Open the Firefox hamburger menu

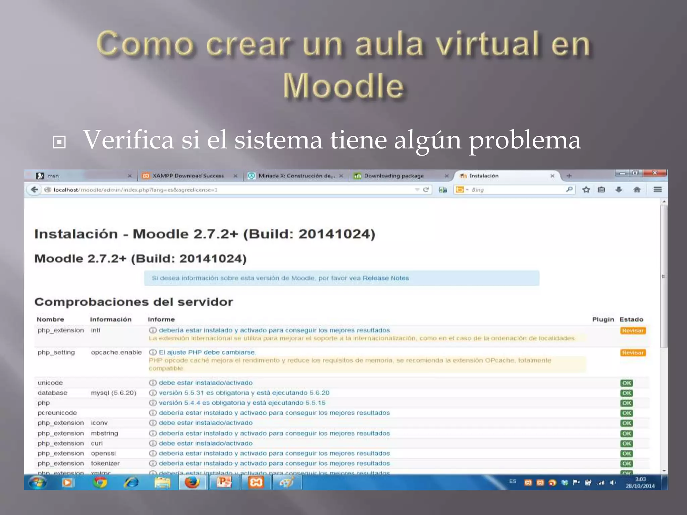point(657,189)
